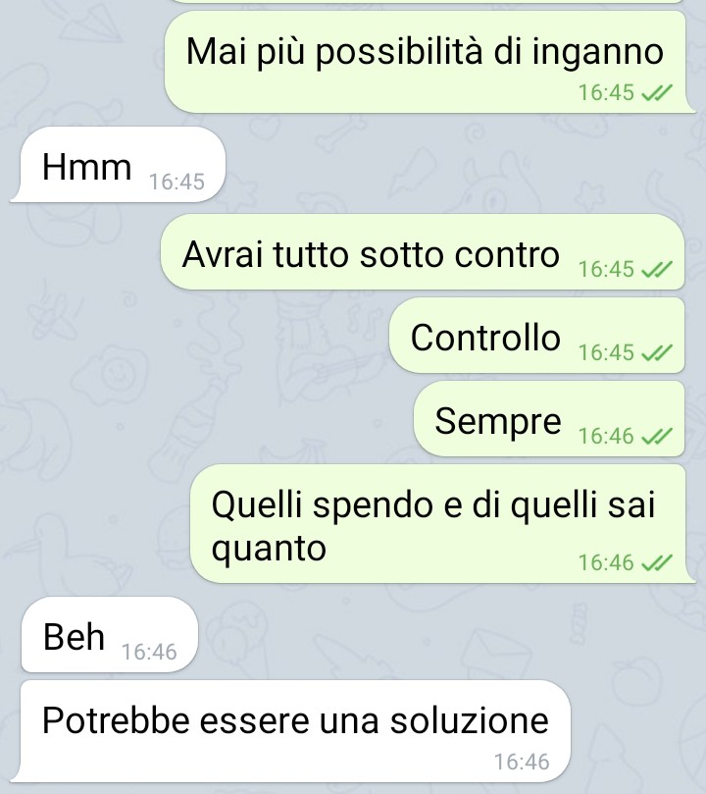Viewport: 706px width, 794px height.
Task: Select the 'Sempre' outgoing message text
Action: [498, 421]
